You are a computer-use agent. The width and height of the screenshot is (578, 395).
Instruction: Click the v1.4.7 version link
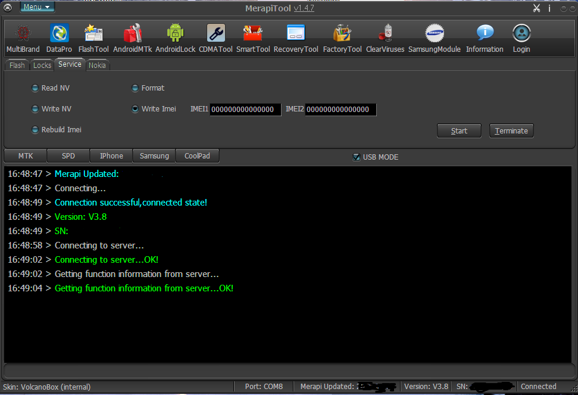[304, 8]
